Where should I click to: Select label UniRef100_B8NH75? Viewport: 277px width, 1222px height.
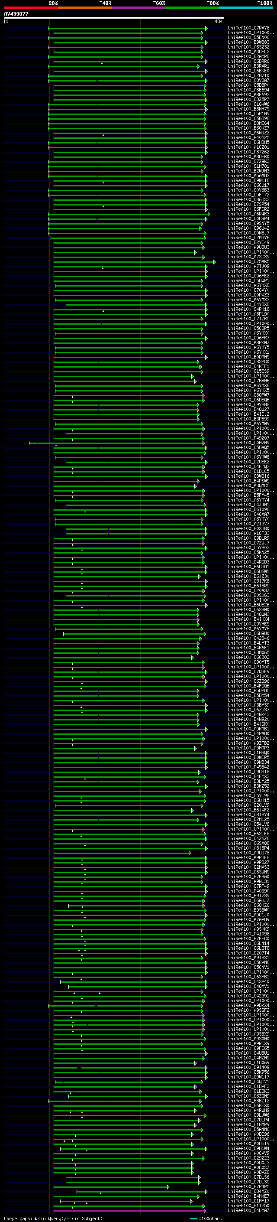coord(248,109)
